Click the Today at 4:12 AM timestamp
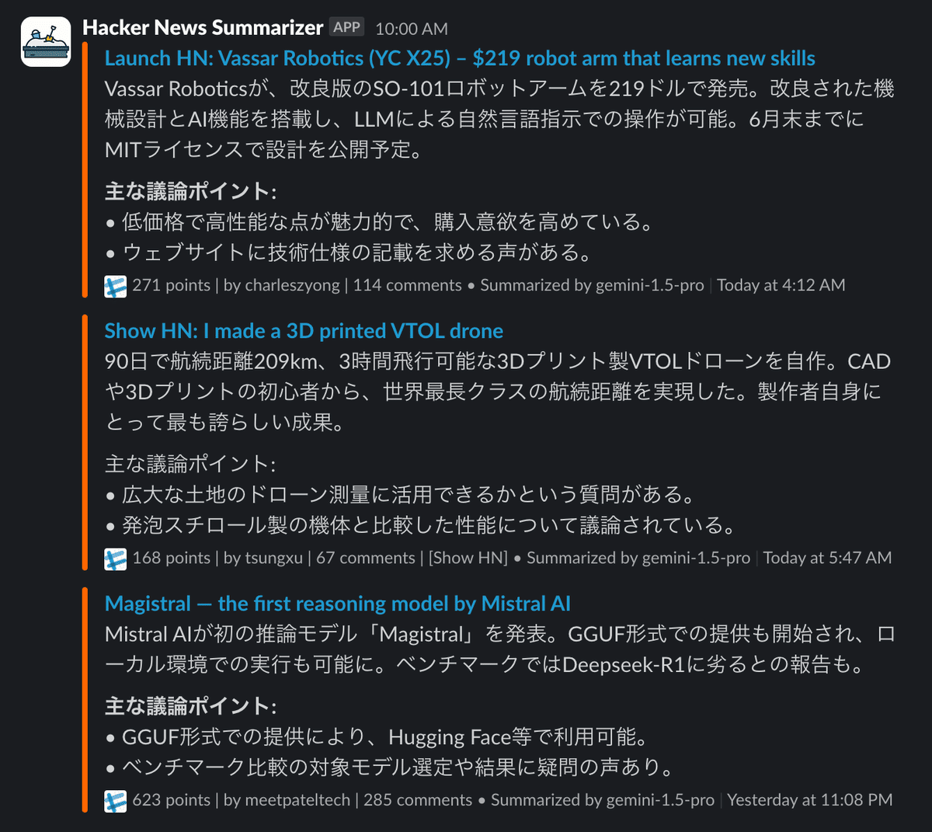The height and width of the screenshot is (832, 932). coord(781,285)
